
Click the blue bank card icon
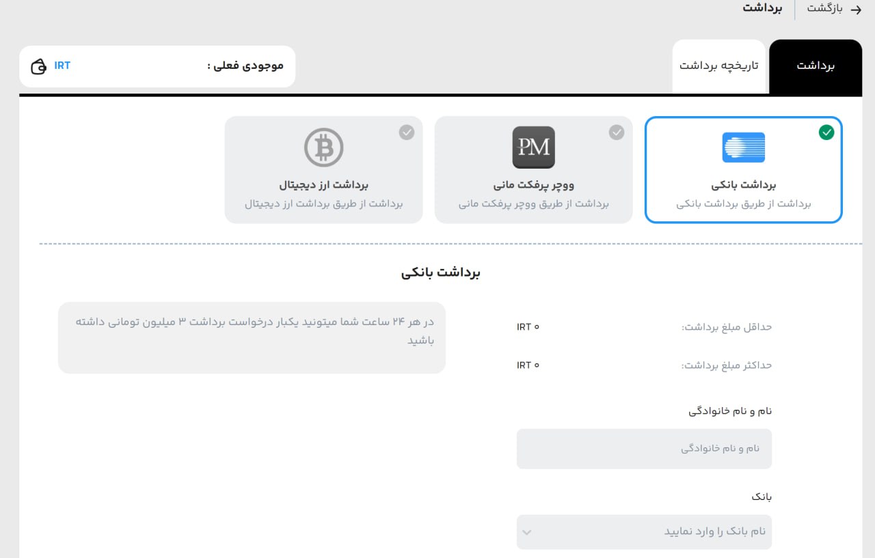[743, 147]
